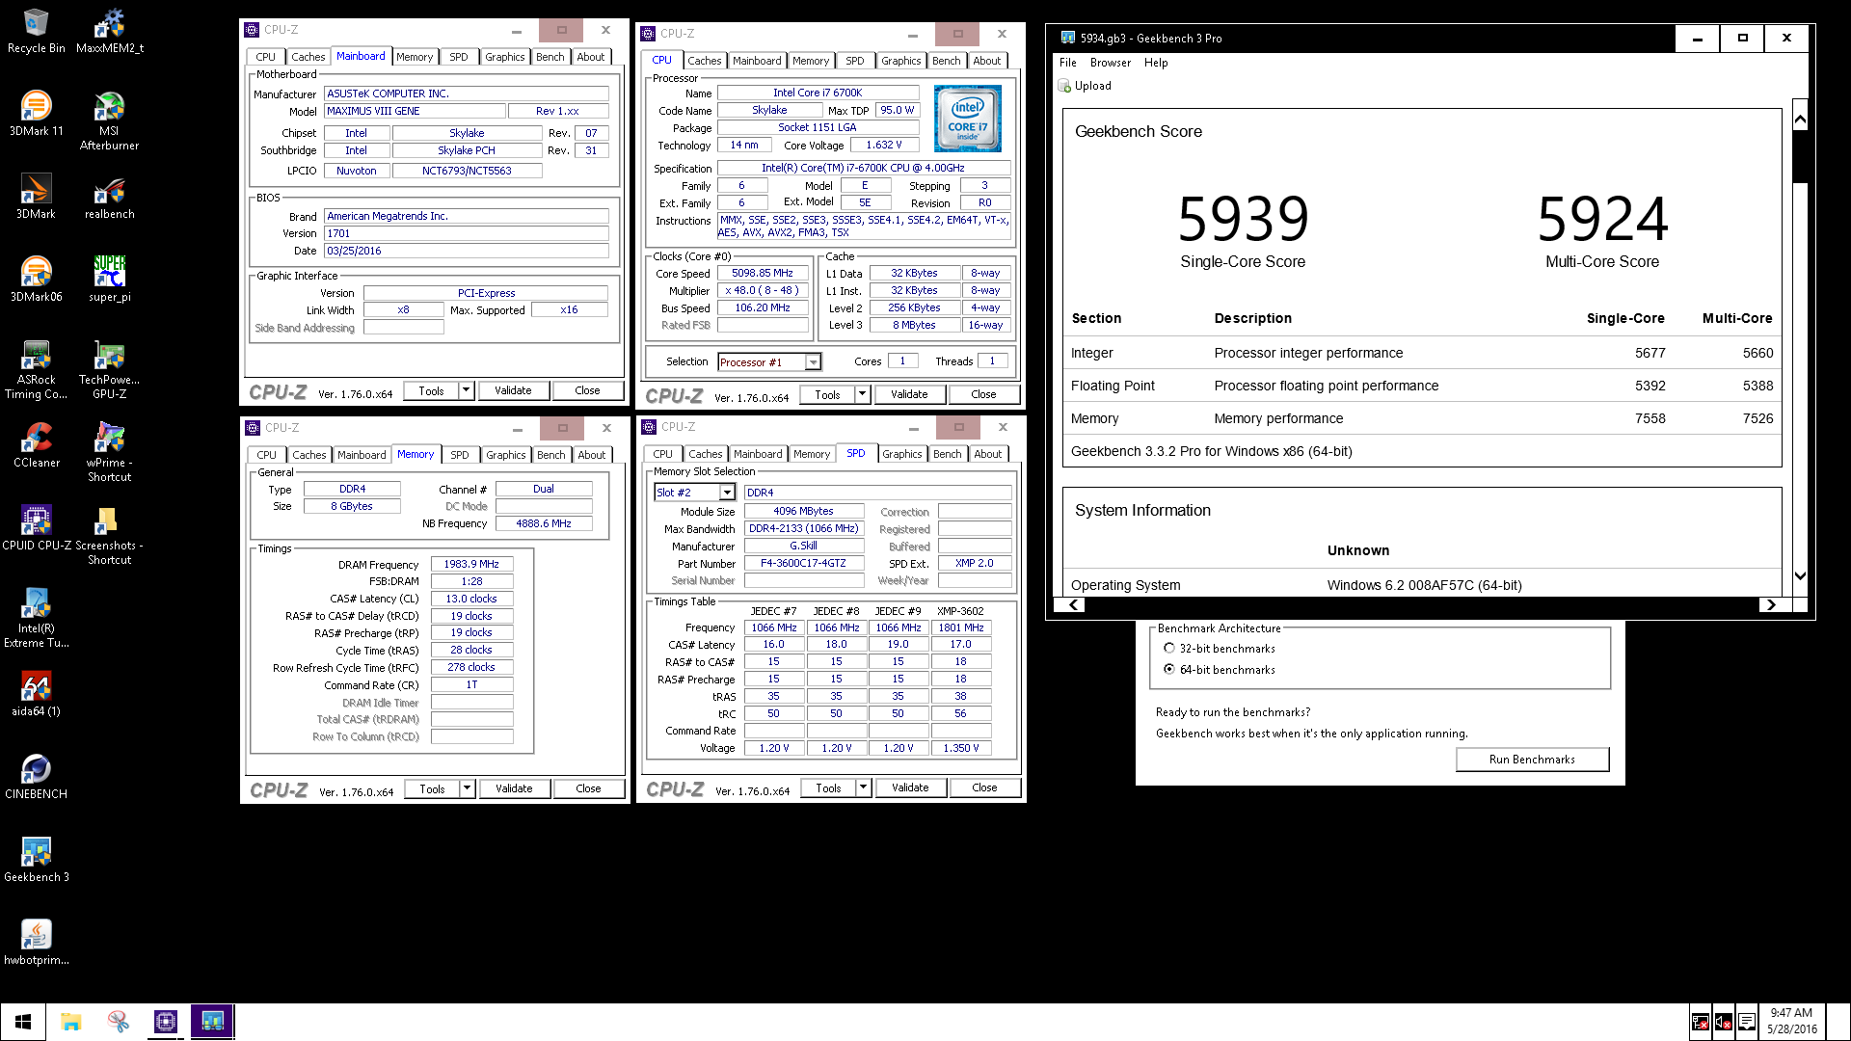This screenshot has height=1041, width=1851.
Task: Click the Part Number F4-3600C17-4GTZ value
Action: point(803,564)
